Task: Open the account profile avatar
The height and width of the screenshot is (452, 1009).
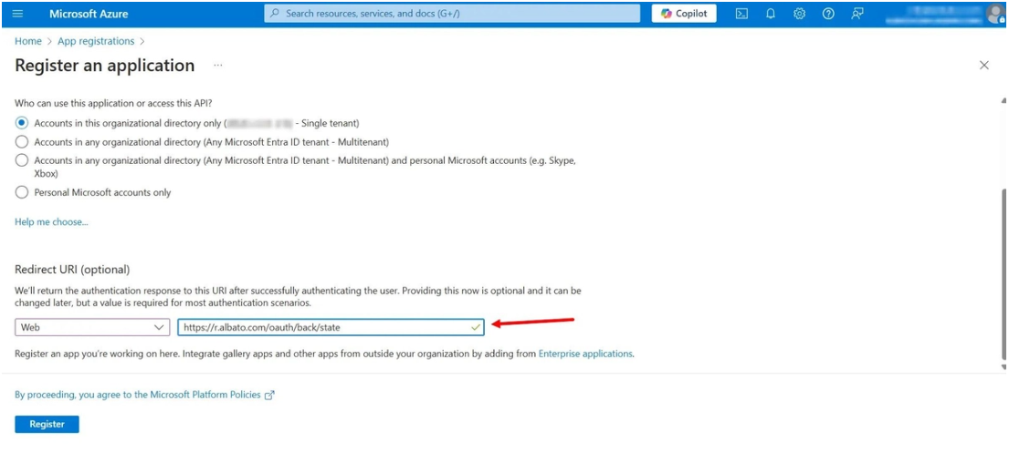Action: (994, 14)
